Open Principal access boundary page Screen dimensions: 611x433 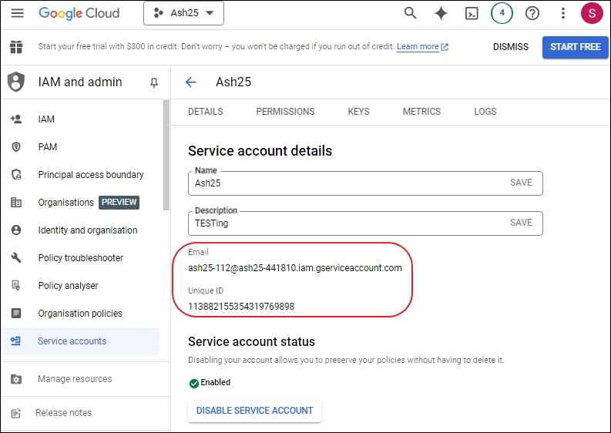click(x=91, y=175)
